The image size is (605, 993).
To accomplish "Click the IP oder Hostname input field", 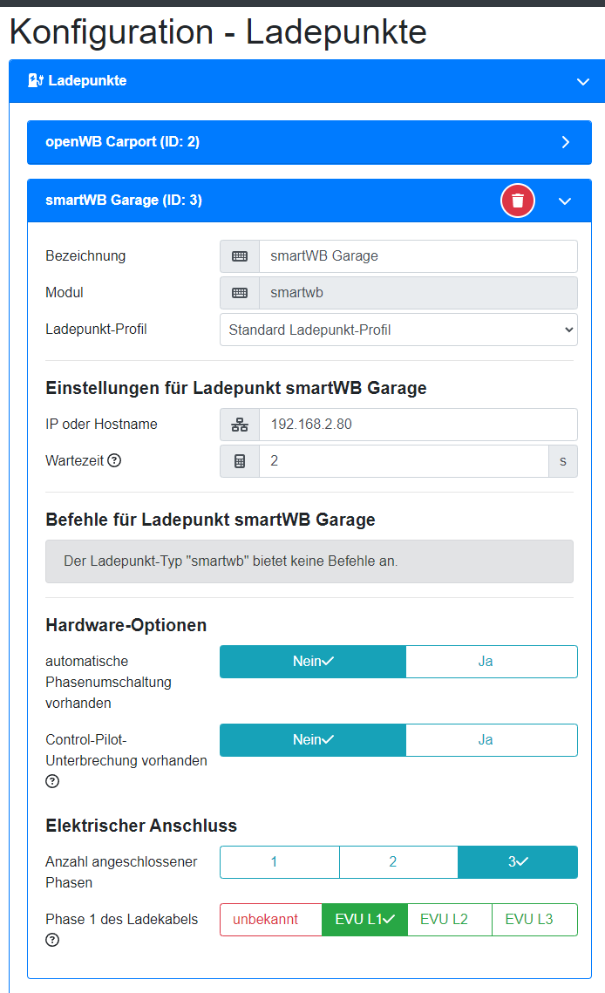I will click(418, 425).
